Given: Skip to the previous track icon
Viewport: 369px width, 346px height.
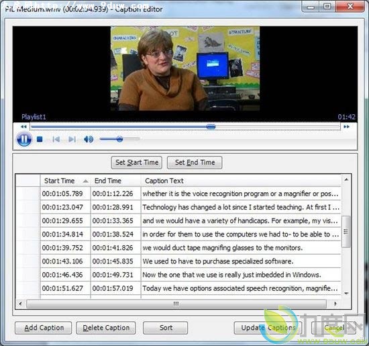Looking at the screenshot, I should pyautogui.click(x=56, y=139).
